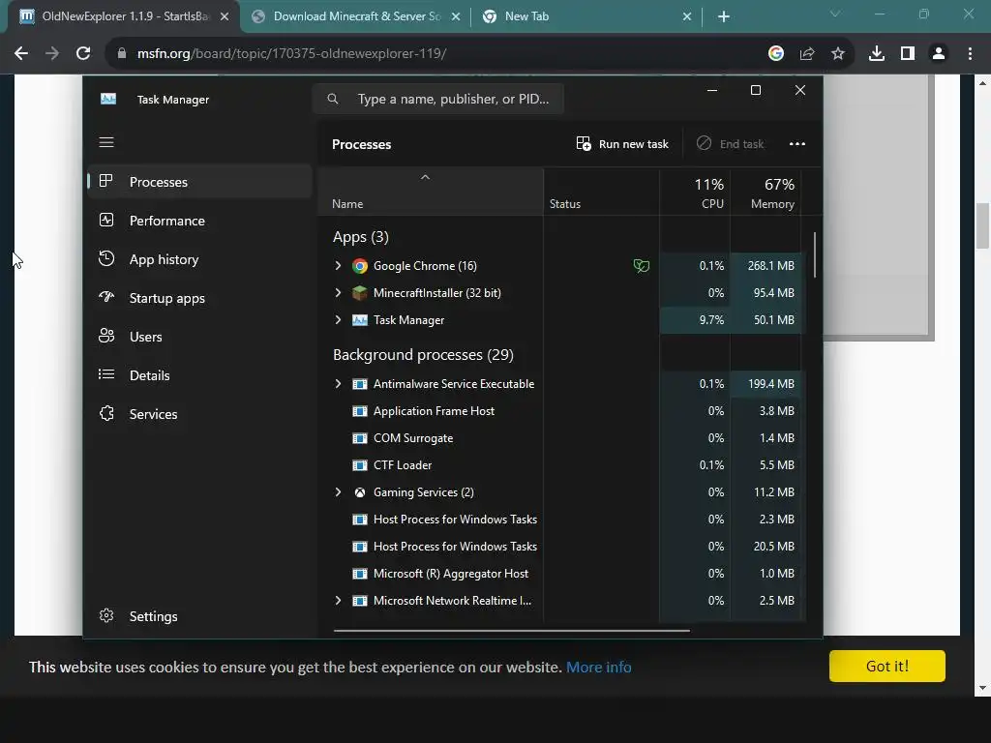Click the Chrome address bar URL
The width and height of the screenshot is (991, 743).
tap(291, 54)
